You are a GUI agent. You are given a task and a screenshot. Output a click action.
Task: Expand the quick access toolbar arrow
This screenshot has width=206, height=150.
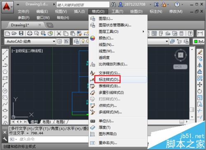click(54, 5)
